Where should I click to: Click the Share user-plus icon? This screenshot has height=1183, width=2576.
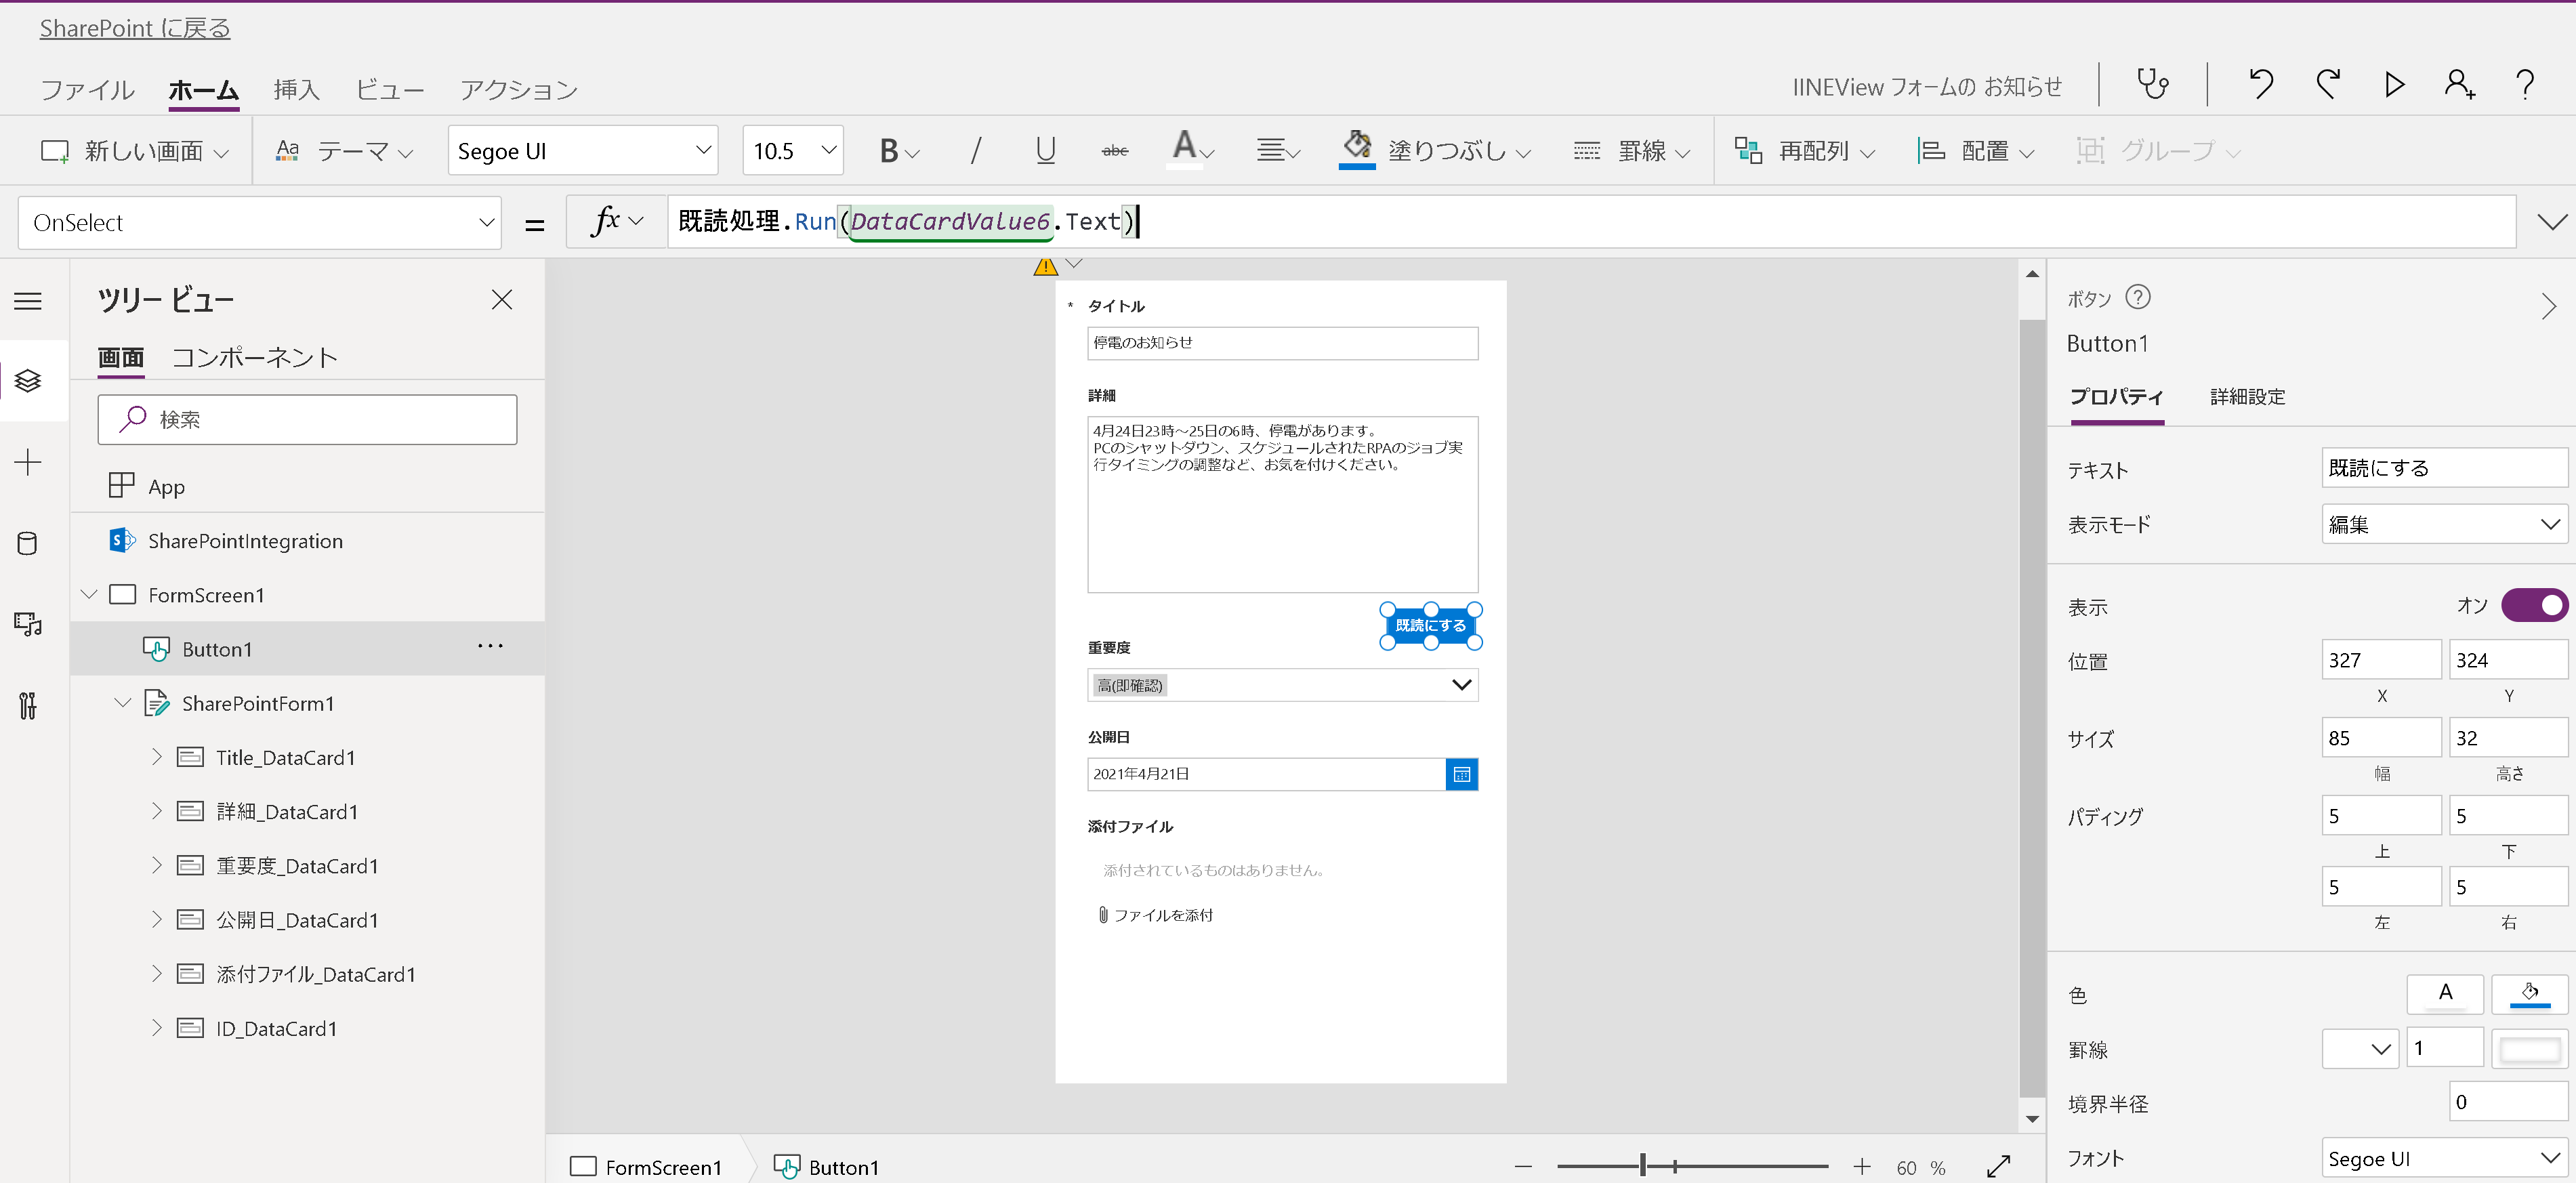(x=2459, y=84)
